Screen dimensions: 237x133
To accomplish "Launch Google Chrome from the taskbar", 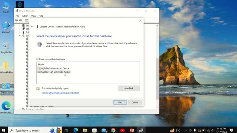I will click(113, 130).
